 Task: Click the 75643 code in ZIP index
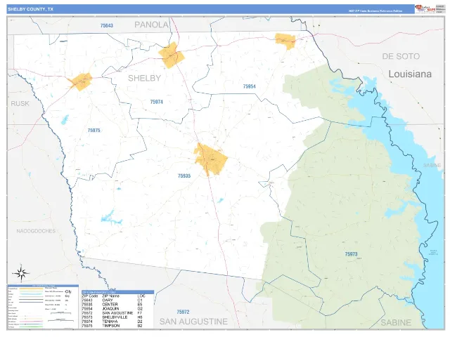(x=87, y=300)
